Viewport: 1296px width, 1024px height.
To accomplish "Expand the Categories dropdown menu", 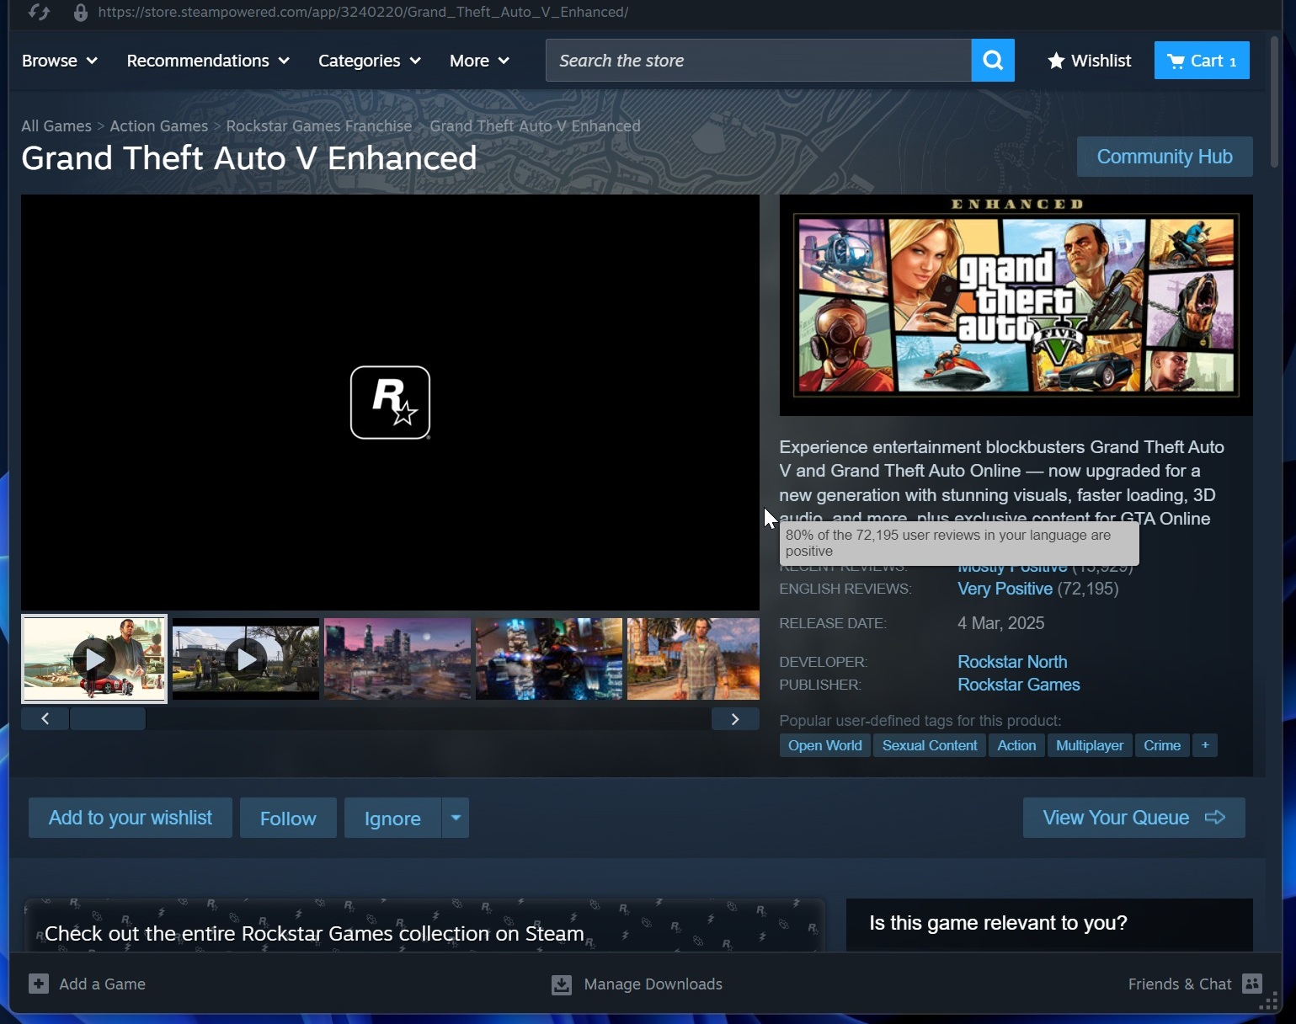I will (370, 61).
